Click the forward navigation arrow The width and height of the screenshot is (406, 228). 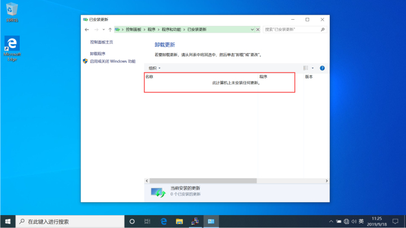[96, 30]
